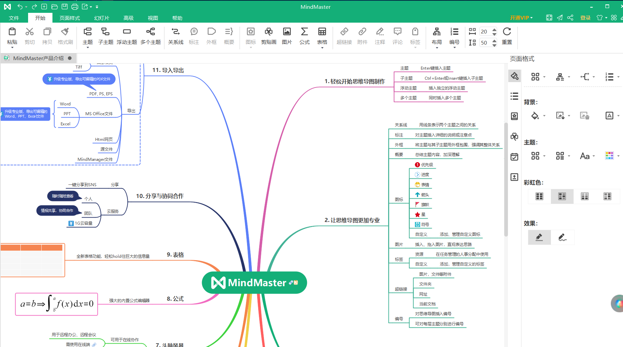Switch to the 幻灯片 ribbon tab
The width and height of the screenshot is (623, 347).
[101, 18]
